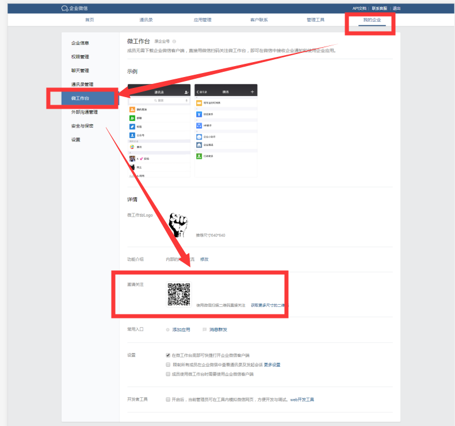Image resolution: width=455 pixels, height=426 pixels.
Task: Click the yellow app icon atop the 腾讯 preview
Action: point(199,103)
